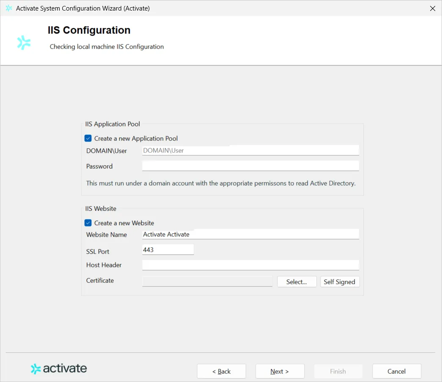This screenshot has width=442, height=382.
Task: Go to the previous step with Back
Action: tap(221, 371)
